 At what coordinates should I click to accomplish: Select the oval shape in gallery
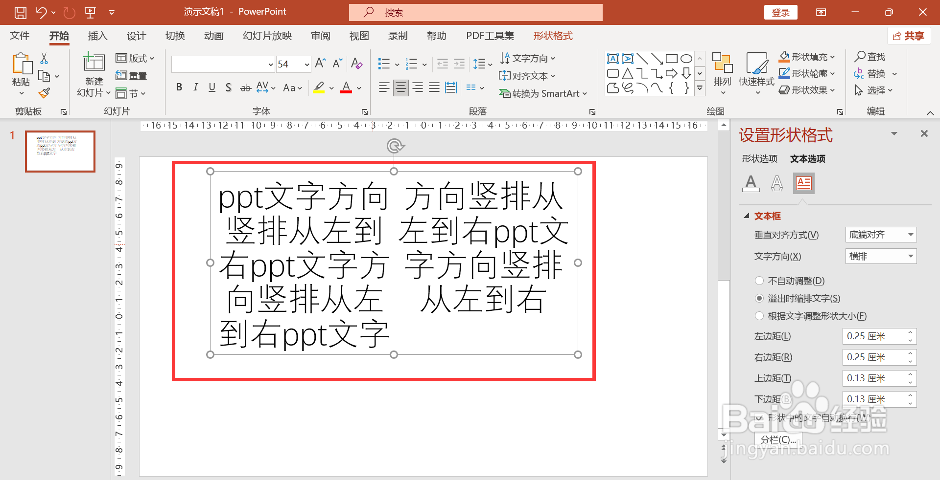tap(686, 59)
